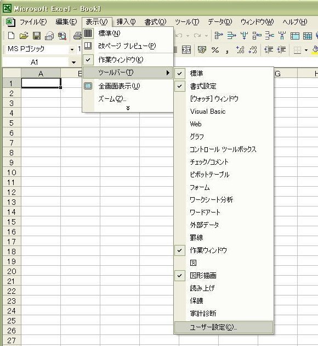Select row header 10
Image resolution: width=318 pixels, height=346 pixels.
coord(12,172)
